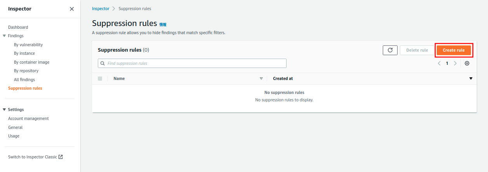Screen dimensions: 488x172
Task: Collapse the Findings tree section
Action: click(4, 36)
